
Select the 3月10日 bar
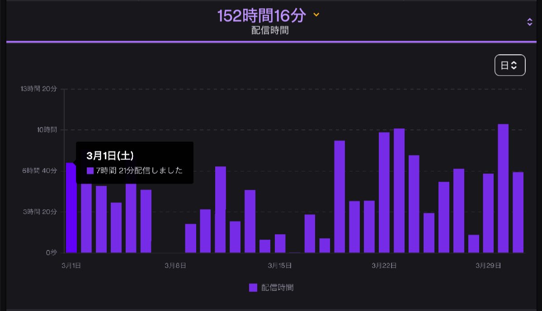tap(205, 231)
